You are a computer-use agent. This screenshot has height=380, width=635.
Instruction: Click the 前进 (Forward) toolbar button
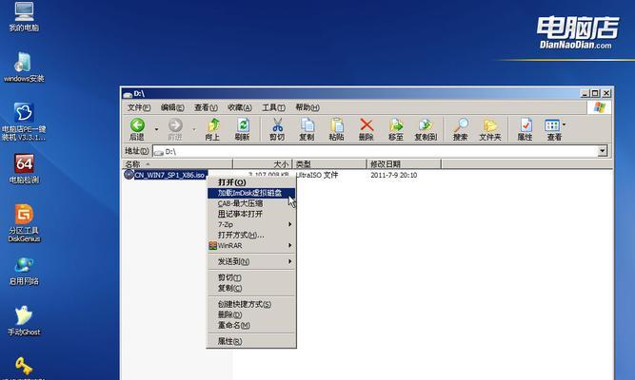(175, 129)
